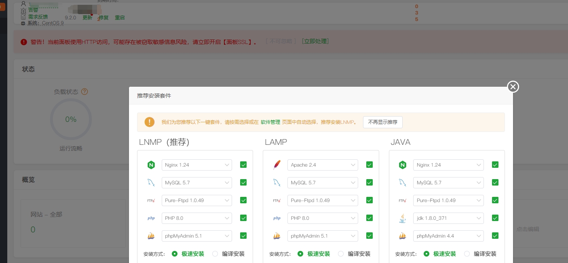Click the alarm bell icon beside 告警
Viewport: 568px width, 263px height.
coord(23,10)
